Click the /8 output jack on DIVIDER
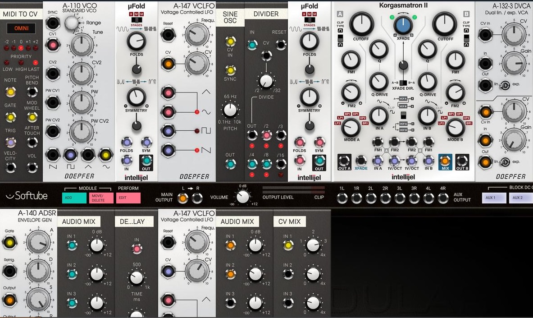 tap(267, 164)
